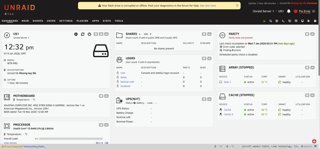Image resolution: width=320 pixels, height=149 pixels.
Task: Click the red scroll-down arrow button
Action: pos(314,141)
